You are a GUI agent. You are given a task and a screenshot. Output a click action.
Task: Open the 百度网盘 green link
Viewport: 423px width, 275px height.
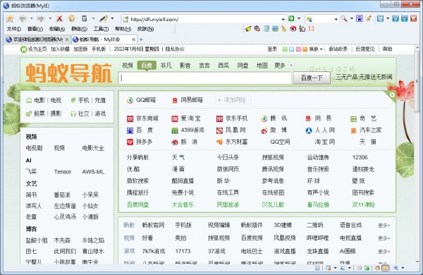pyautogui.click(x=138, y=204)
